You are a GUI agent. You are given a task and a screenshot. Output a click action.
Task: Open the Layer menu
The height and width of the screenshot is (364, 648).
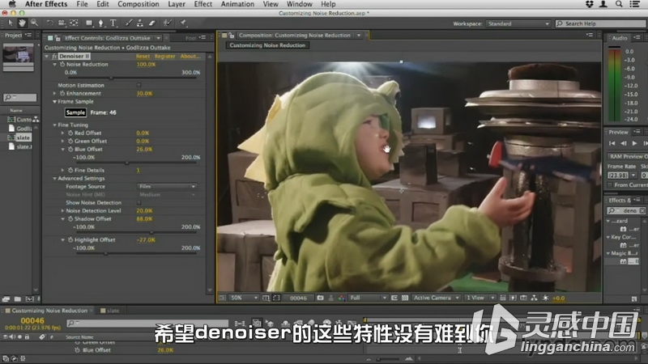point(177,4)
